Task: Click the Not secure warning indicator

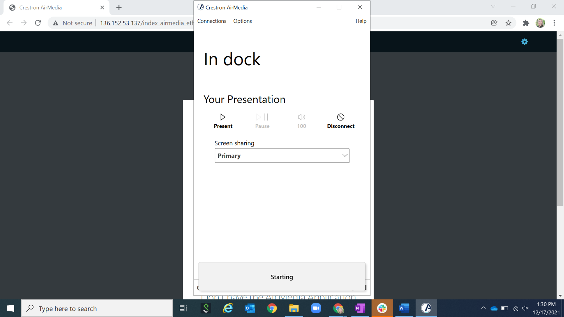Action: click(72, 23)
